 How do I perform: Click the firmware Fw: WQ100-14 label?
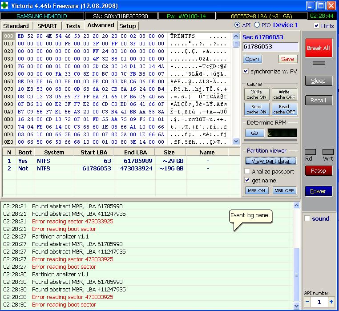(x=186, y=16)
